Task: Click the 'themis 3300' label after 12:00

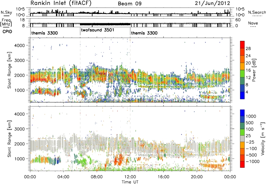Action: click(x=144, y=33)
